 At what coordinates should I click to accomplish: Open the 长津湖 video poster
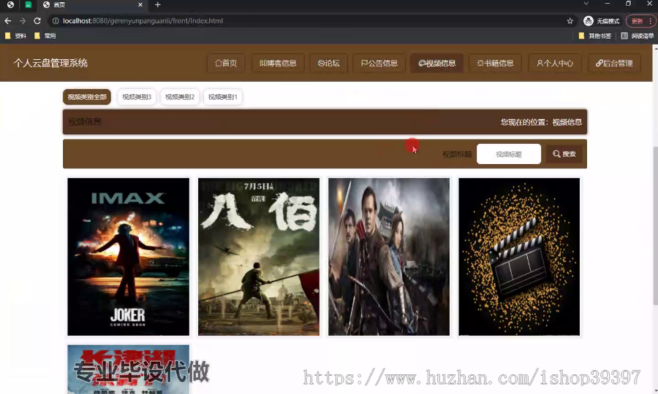[129, 369]
